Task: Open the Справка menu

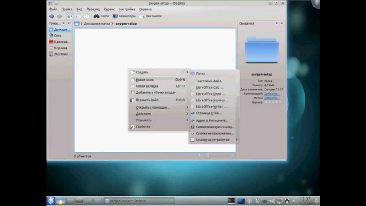Action: coord(145,9)
